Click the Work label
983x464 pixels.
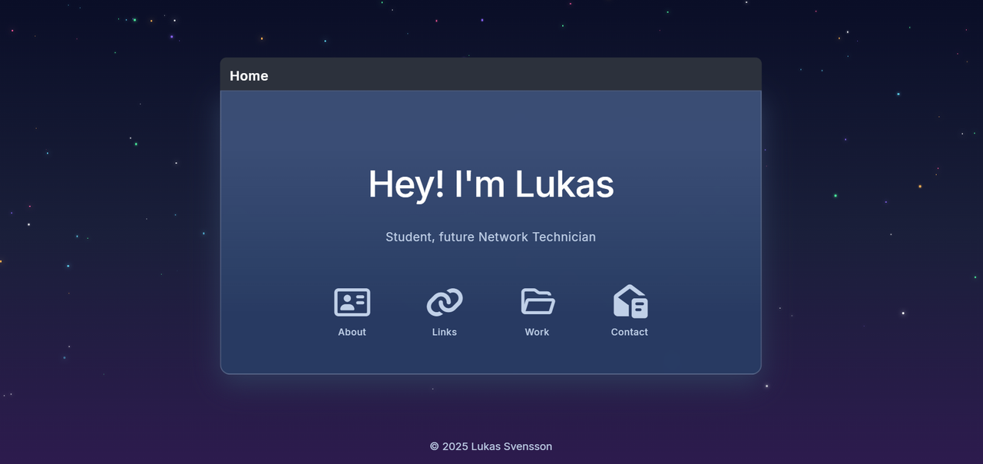537,332
